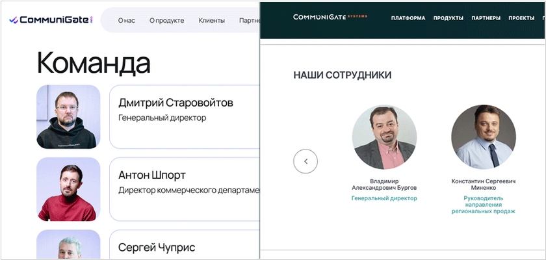Select 'Директор коммерческого департамента' text
Screen dimensions: 546x260
click(188, 190)
